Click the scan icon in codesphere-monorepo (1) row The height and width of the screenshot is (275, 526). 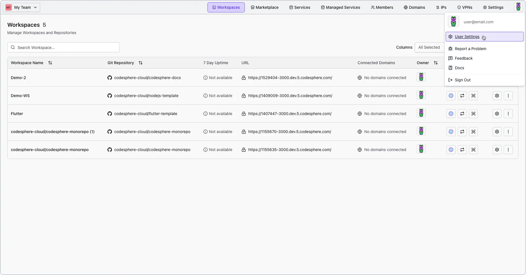pyautogui.click(x=473, y=132)
